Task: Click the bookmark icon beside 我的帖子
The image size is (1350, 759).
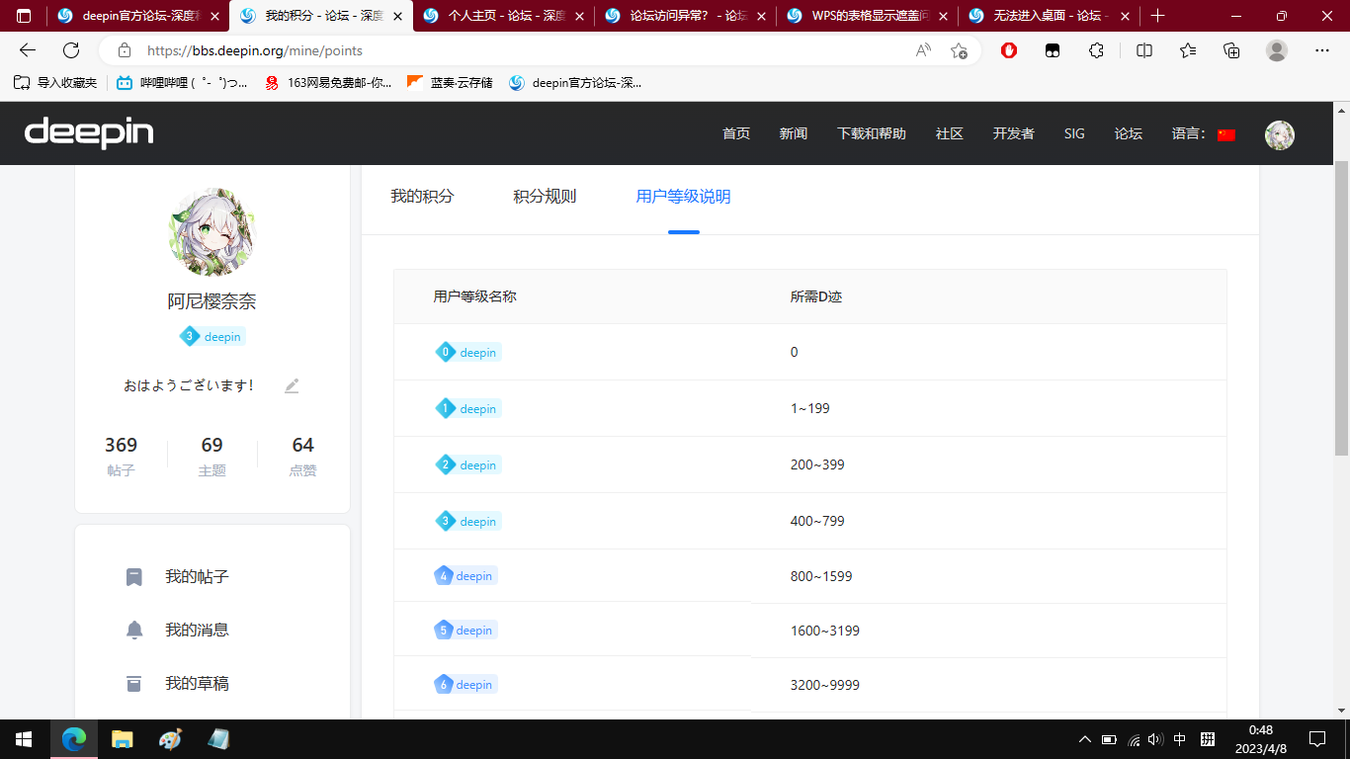Action: (x=134, y=576)
